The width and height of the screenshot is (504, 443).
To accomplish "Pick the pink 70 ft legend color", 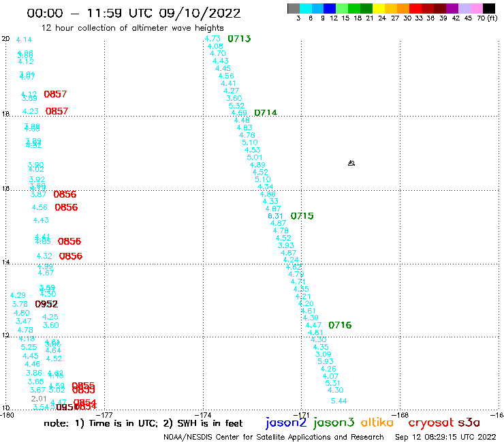I will coord(476,8).
